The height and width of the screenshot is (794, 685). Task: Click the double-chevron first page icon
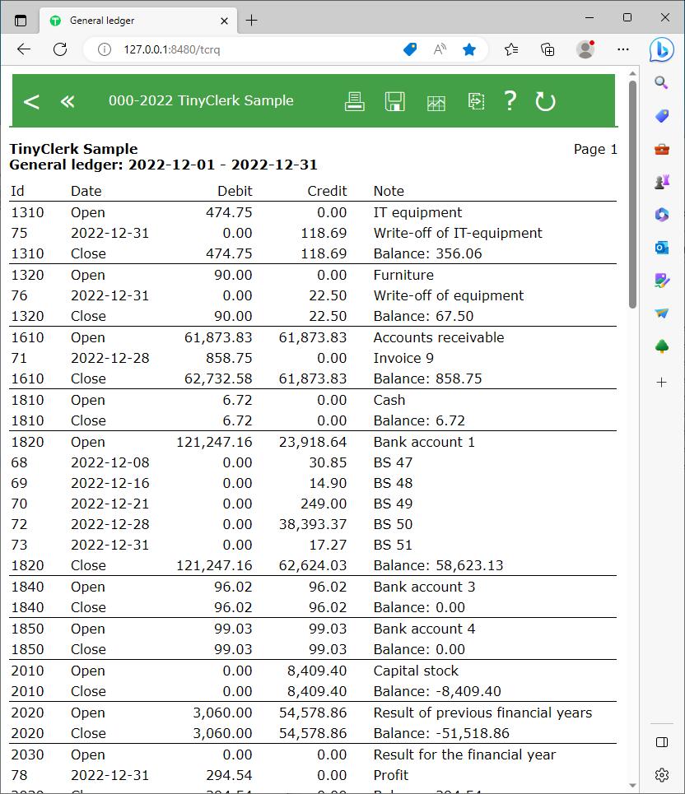tap(68, 101)
